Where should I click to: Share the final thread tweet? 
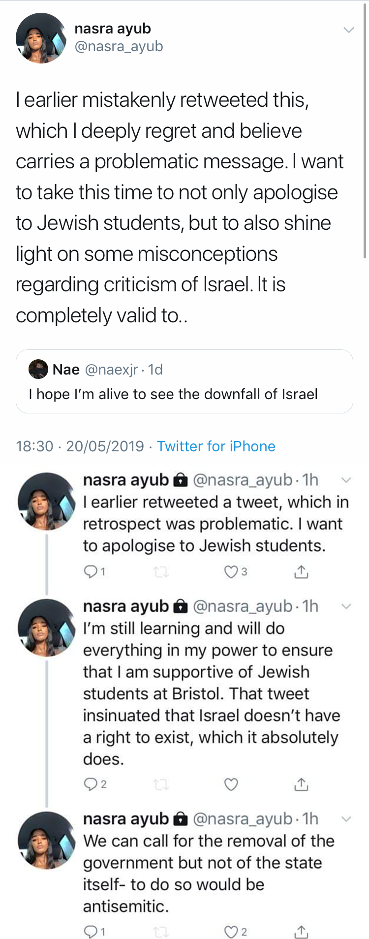tap(301, 931)
